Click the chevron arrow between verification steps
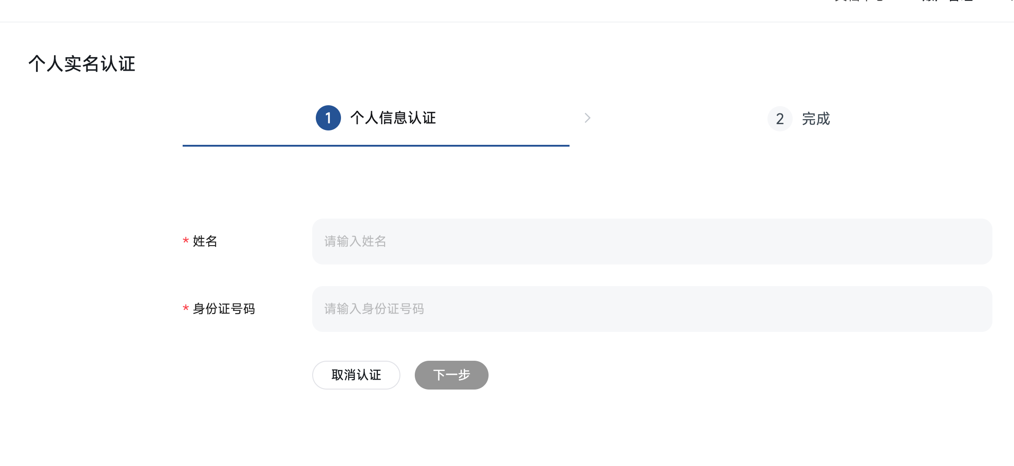Viewport: 1014px width, 466px height. (588, 118)
